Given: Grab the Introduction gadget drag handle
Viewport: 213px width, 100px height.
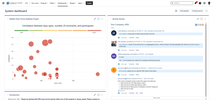Looking at the screenshot, I should [x=7, y=95].
